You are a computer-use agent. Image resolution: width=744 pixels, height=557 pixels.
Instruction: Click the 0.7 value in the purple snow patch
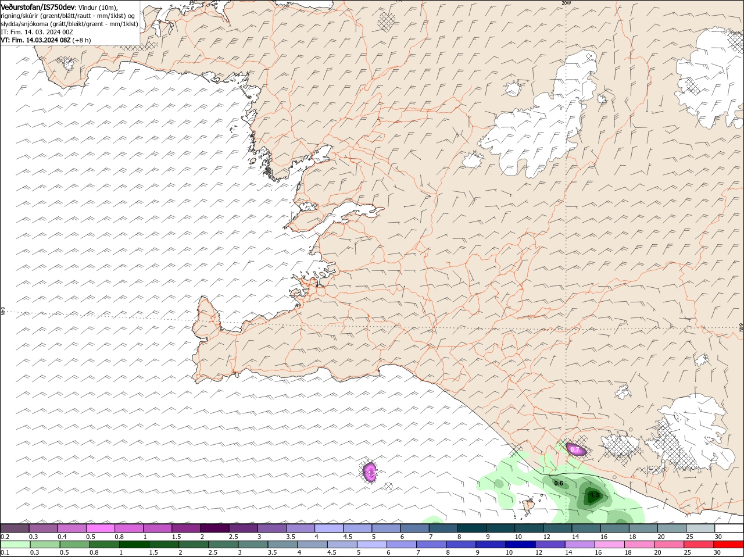[x=575, y=449]
